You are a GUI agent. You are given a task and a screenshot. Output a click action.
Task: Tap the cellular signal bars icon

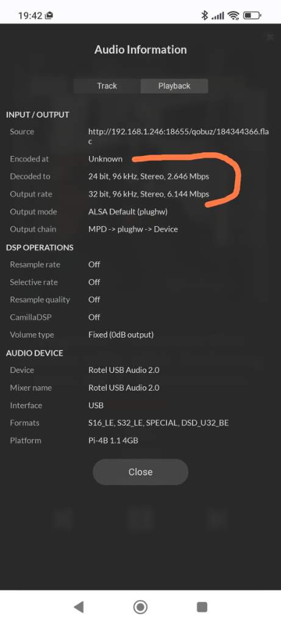tap(218, 16)
